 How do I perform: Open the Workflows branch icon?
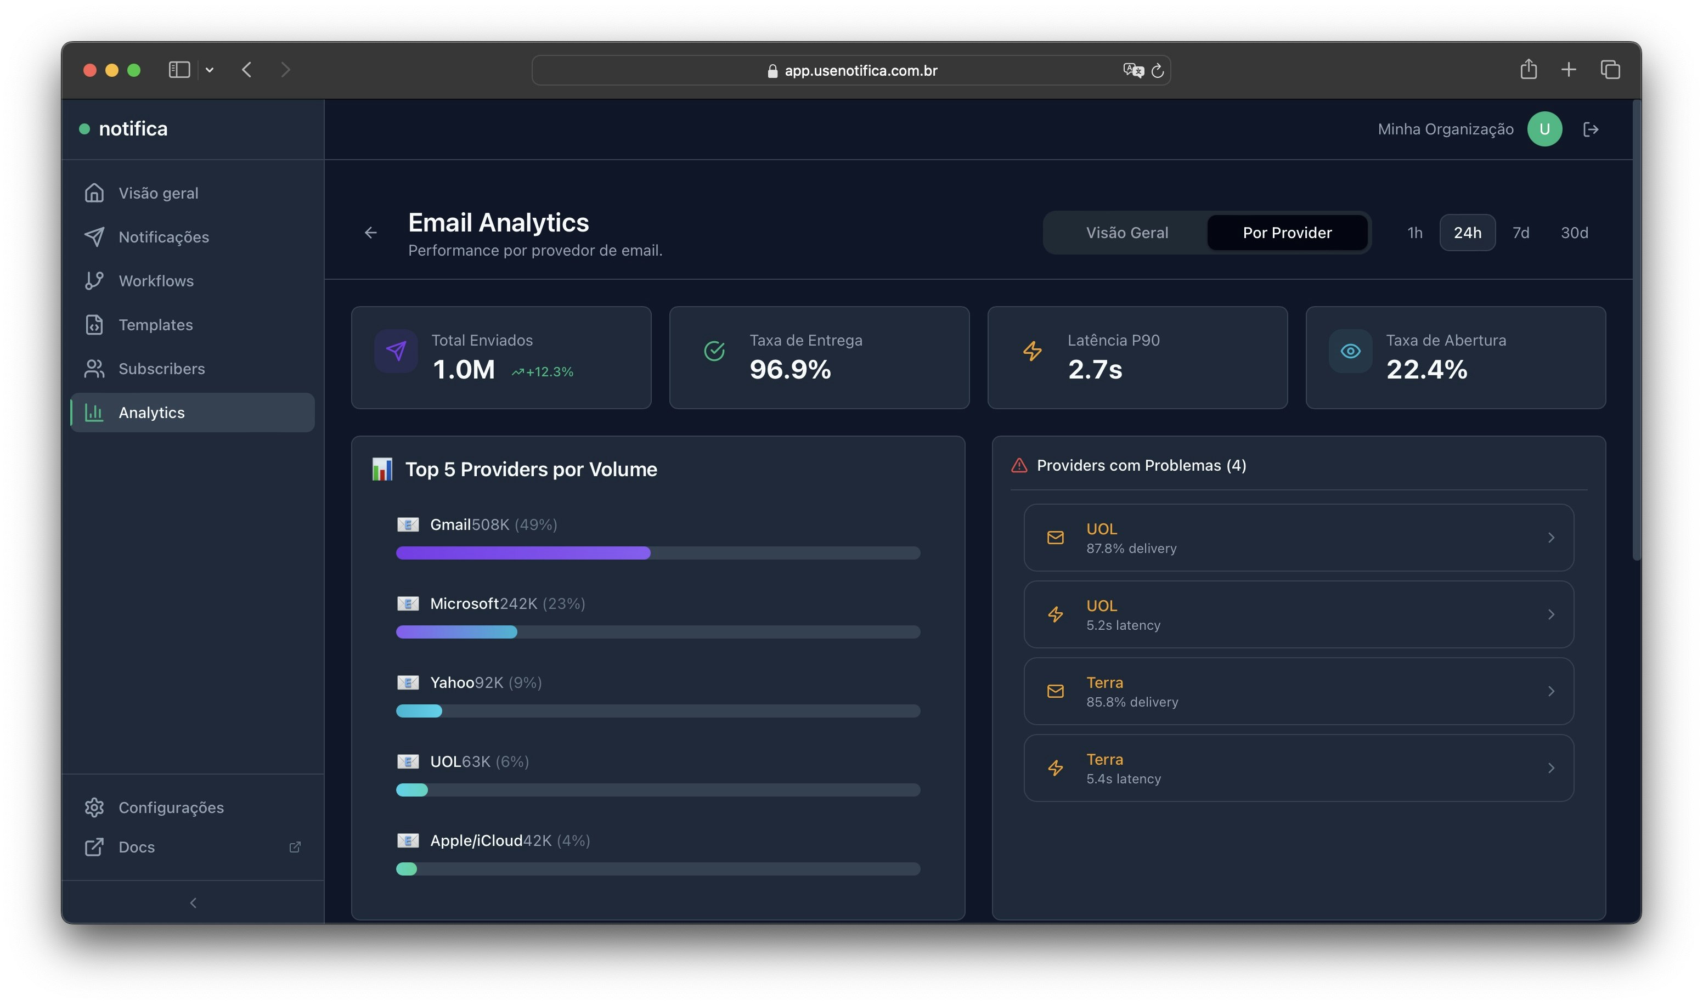click(95, 280)
